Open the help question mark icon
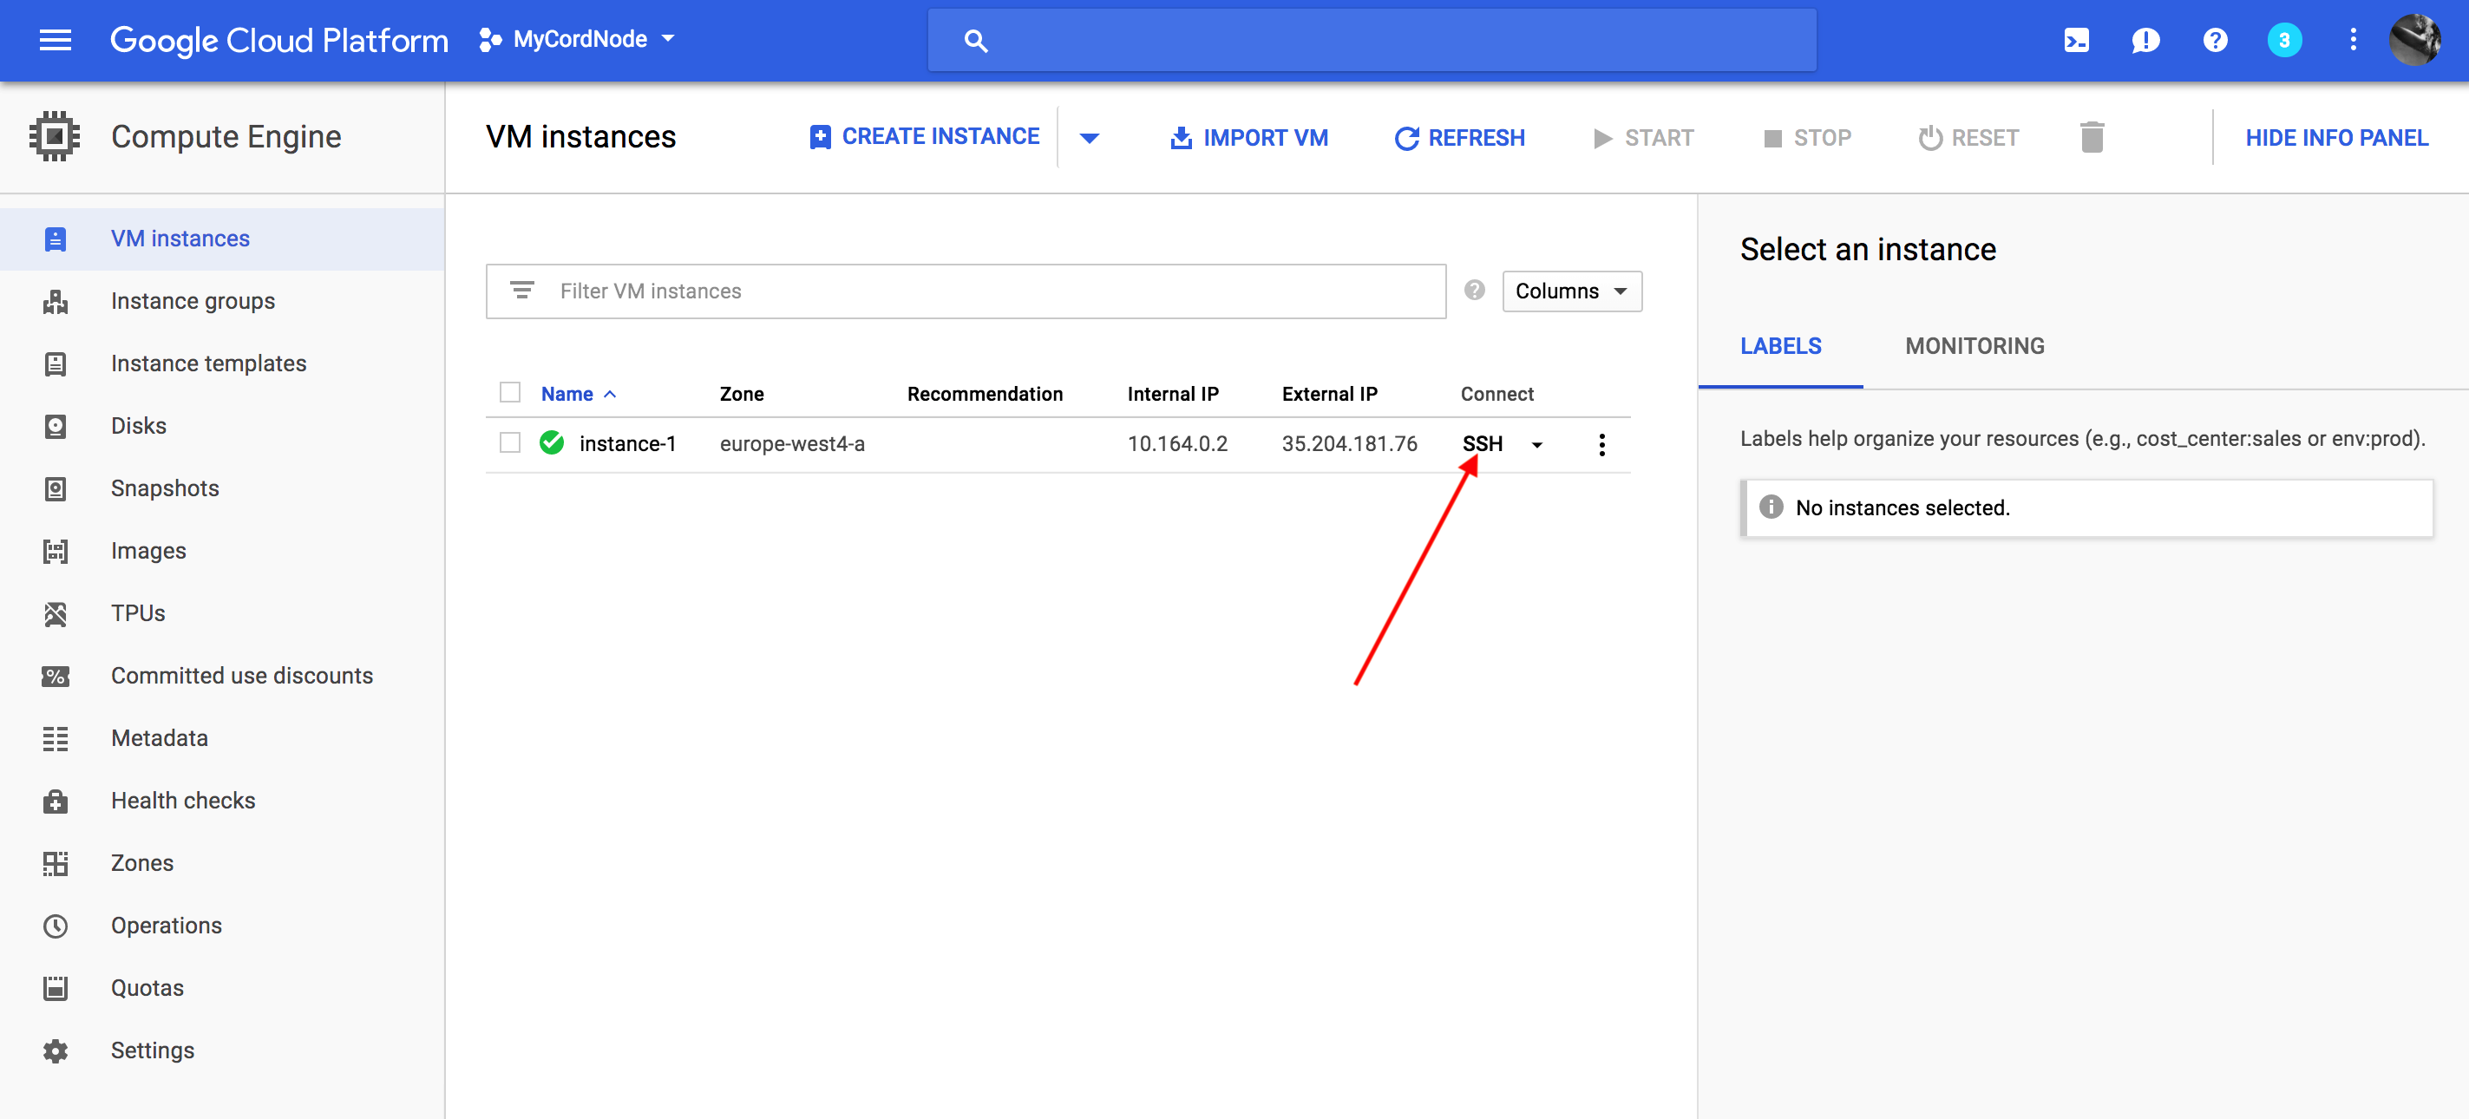The height and width of the screenshot is (1119, 2469). pos(2215,40)
